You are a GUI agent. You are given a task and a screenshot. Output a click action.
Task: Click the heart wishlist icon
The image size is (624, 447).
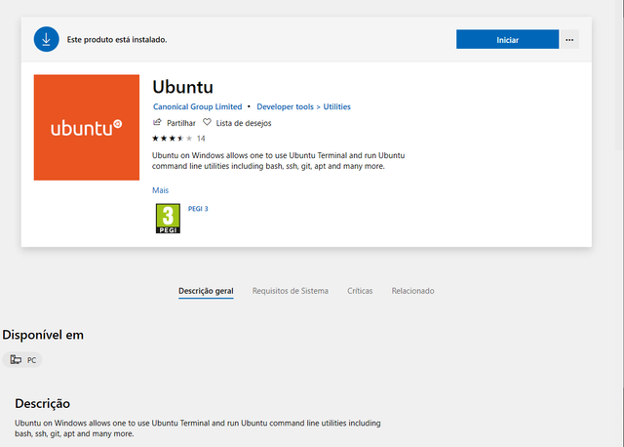click(207, 122)
